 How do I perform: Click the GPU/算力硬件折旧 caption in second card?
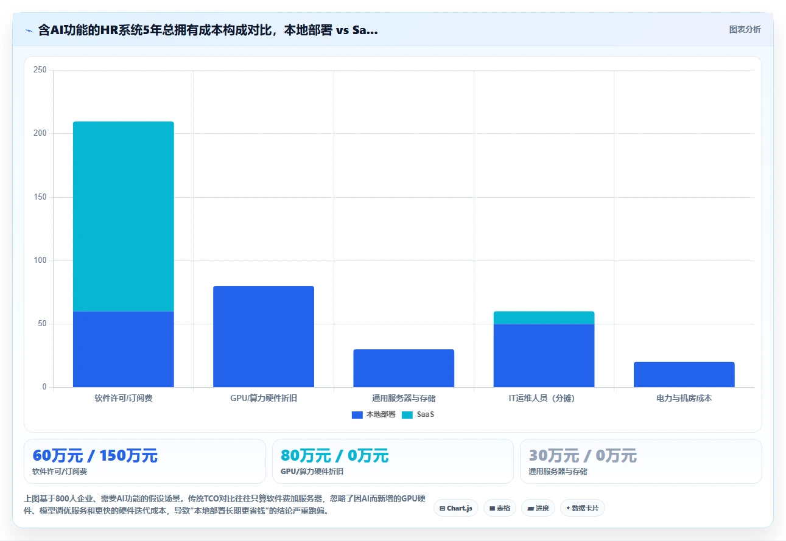(x=312, y=472)
